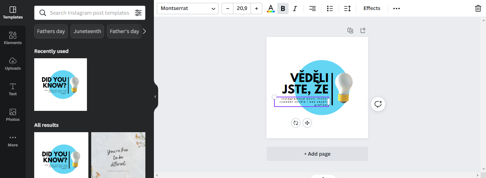486x178 pixels.
Task: Open the Uploads sidebar tab
Action: point(13,64)
